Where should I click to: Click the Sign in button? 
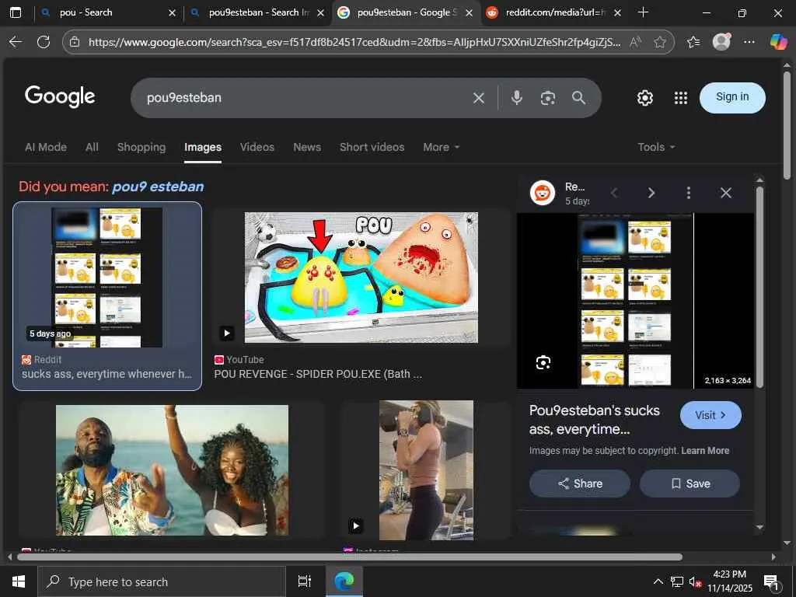coord(732,97)
